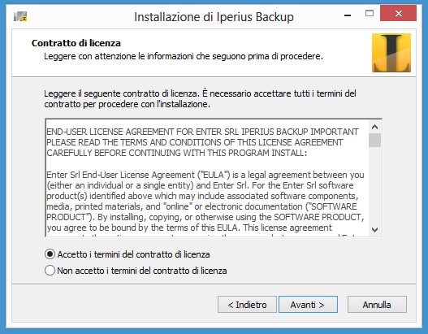Cancel installation with the 'Annulla' button
This screenshot has width=428, height=334.
pyautogui.click(x=377, y=305)
